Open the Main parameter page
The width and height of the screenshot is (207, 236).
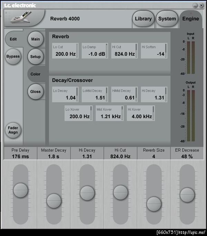(36, 39)
